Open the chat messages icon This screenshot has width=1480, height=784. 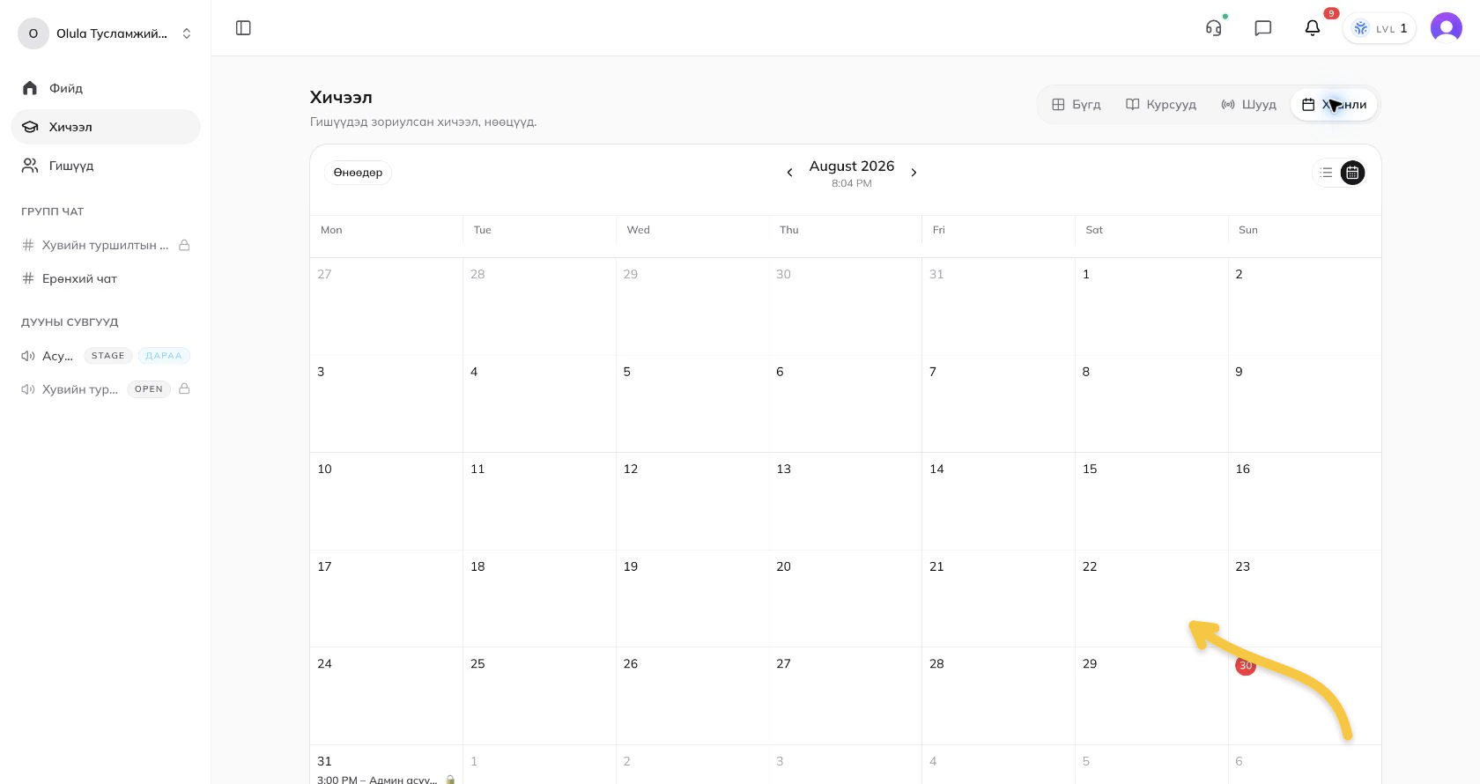(1263, 28)
